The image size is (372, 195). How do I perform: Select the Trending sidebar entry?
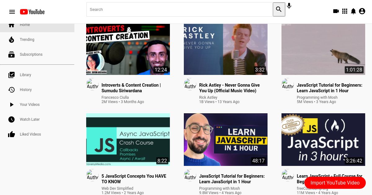[27, 40]
